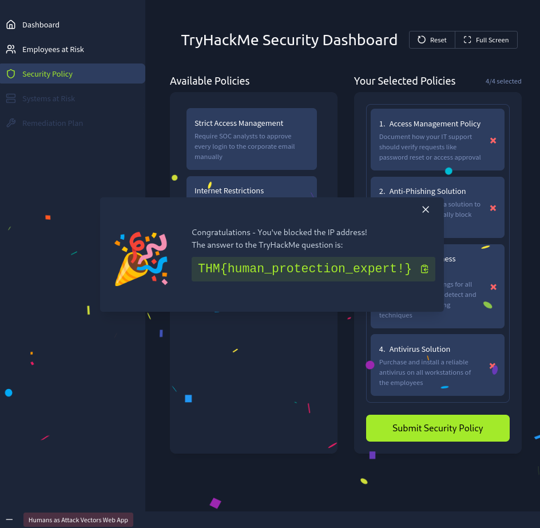Viewport: 540px width, 528px height.
Task: Select the Security Policy shield icon
Action: click(x=11, y=74)
